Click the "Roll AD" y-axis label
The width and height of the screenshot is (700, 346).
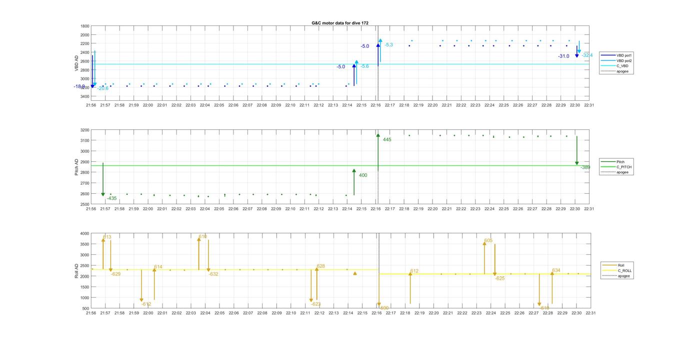click(x=77, y=271)
